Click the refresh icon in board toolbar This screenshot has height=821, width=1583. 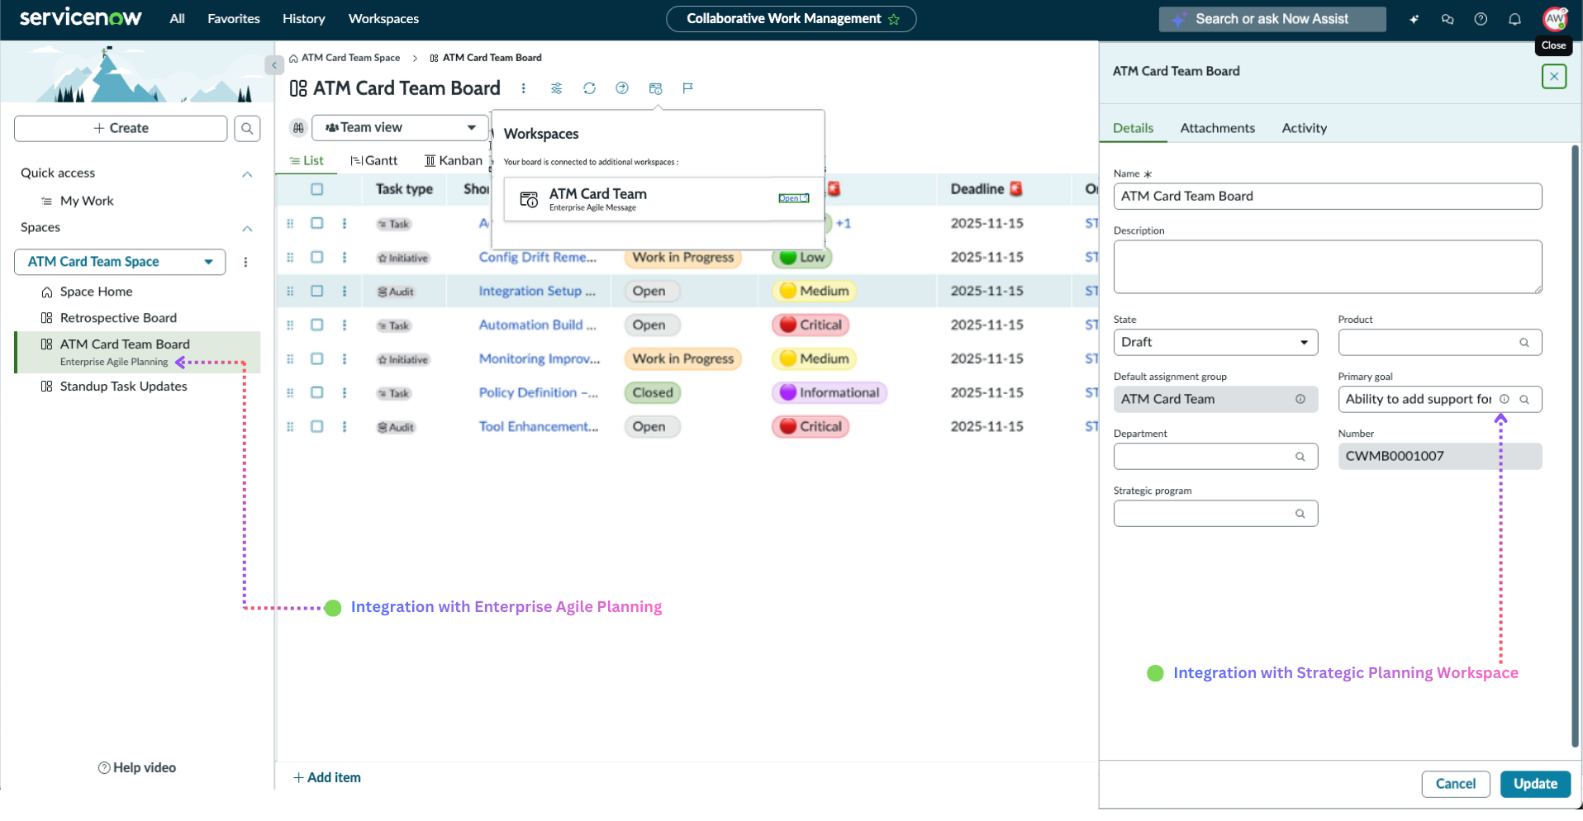(589, 88)
